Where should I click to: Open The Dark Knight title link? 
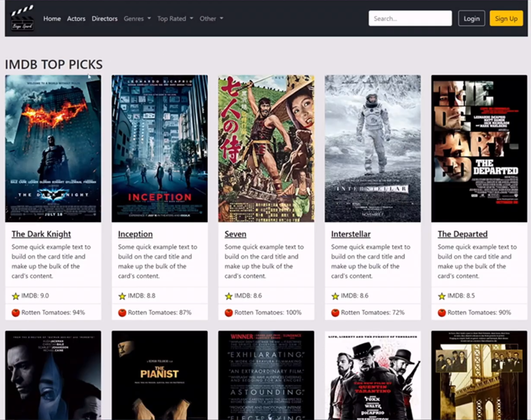tap(41, 234)
